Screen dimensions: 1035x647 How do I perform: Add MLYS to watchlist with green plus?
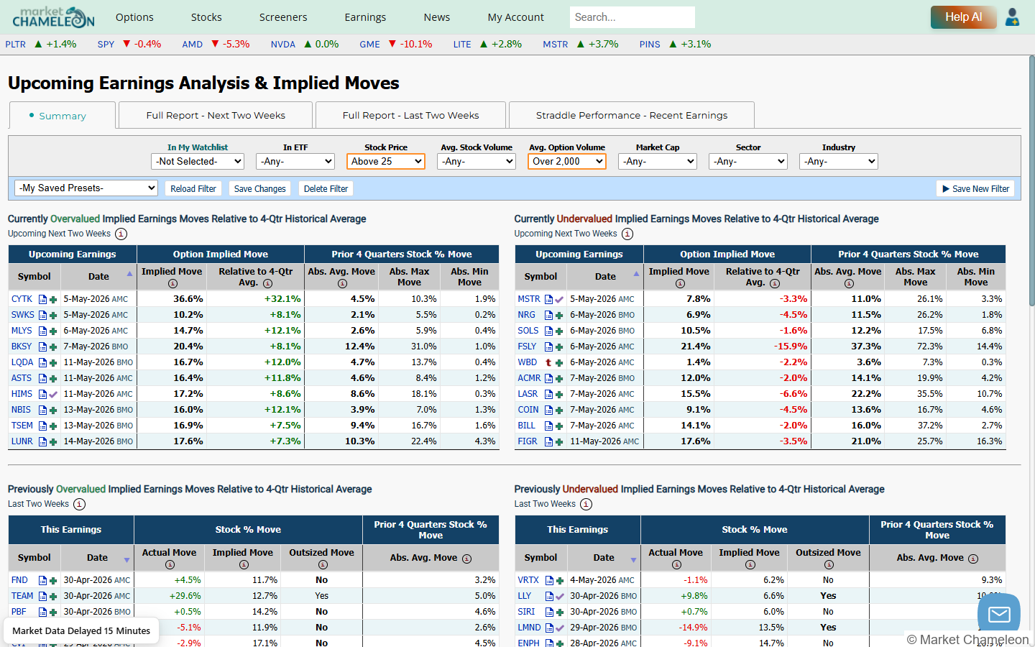tap(53, 331)
